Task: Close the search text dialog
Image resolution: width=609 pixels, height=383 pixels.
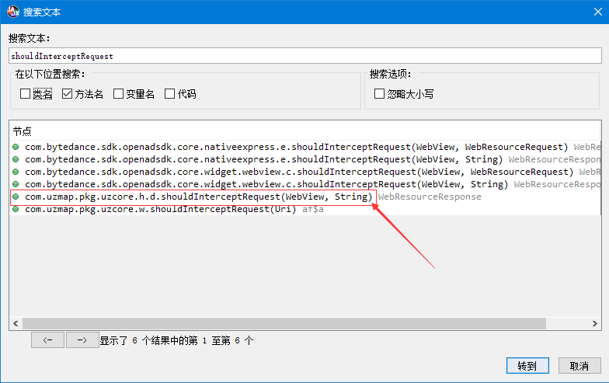Action: click(x=590, y=12)
